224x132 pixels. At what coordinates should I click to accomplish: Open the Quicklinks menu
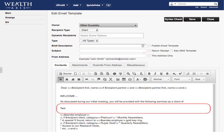(95, 5)
